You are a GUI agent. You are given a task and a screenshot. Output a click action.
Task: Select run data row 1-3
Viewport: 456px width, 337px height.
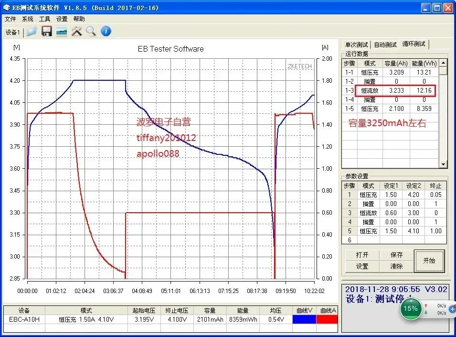[x=390, y=90]
